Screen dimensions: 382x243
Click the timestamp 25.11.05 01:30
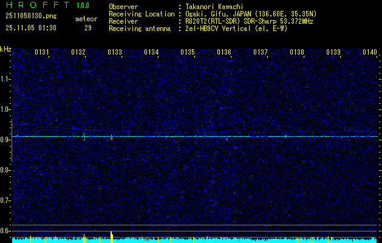(31, 28)
